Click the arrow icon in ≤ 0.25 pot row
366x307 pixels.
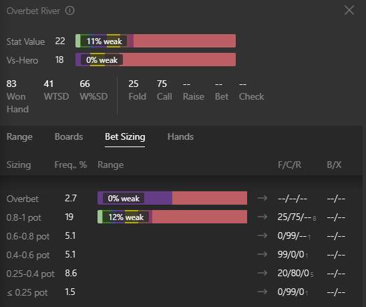pyautogui.click(x=262, y=292)
